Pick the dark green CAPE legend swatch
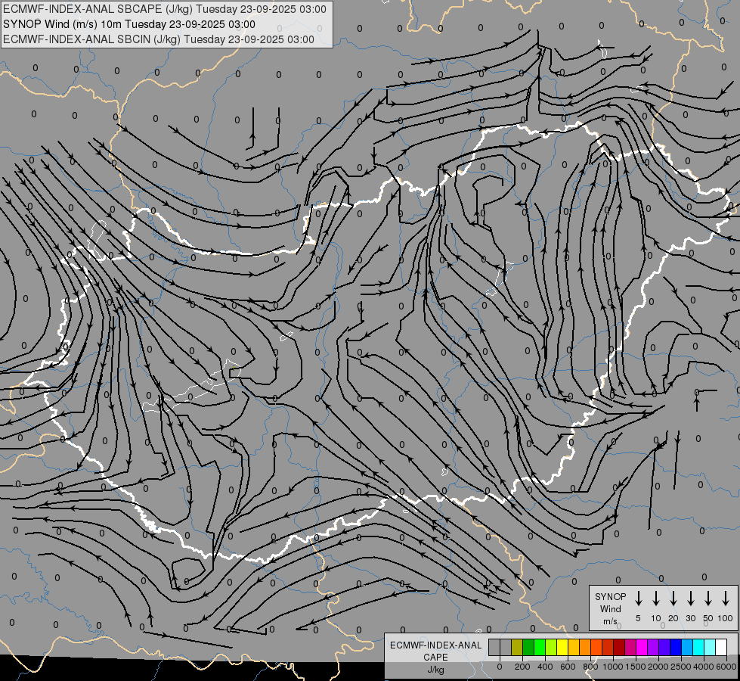This screenshot has height=681, width=740. [x=528, y=647]
